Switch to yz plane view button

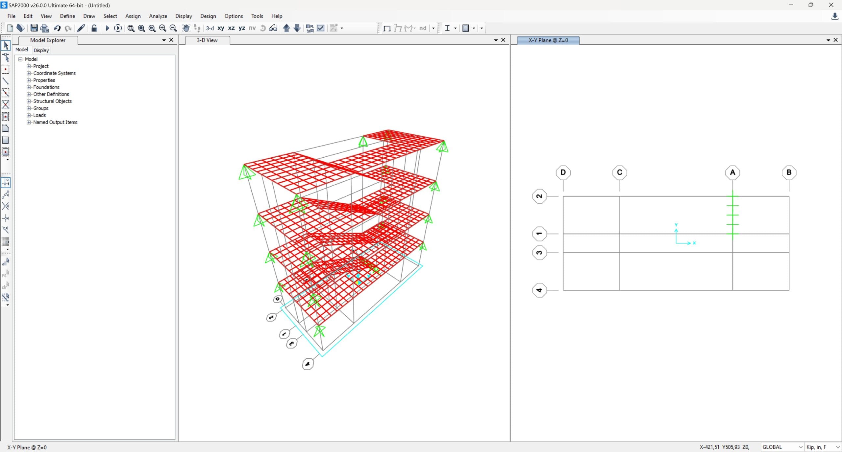click(242, 28)
